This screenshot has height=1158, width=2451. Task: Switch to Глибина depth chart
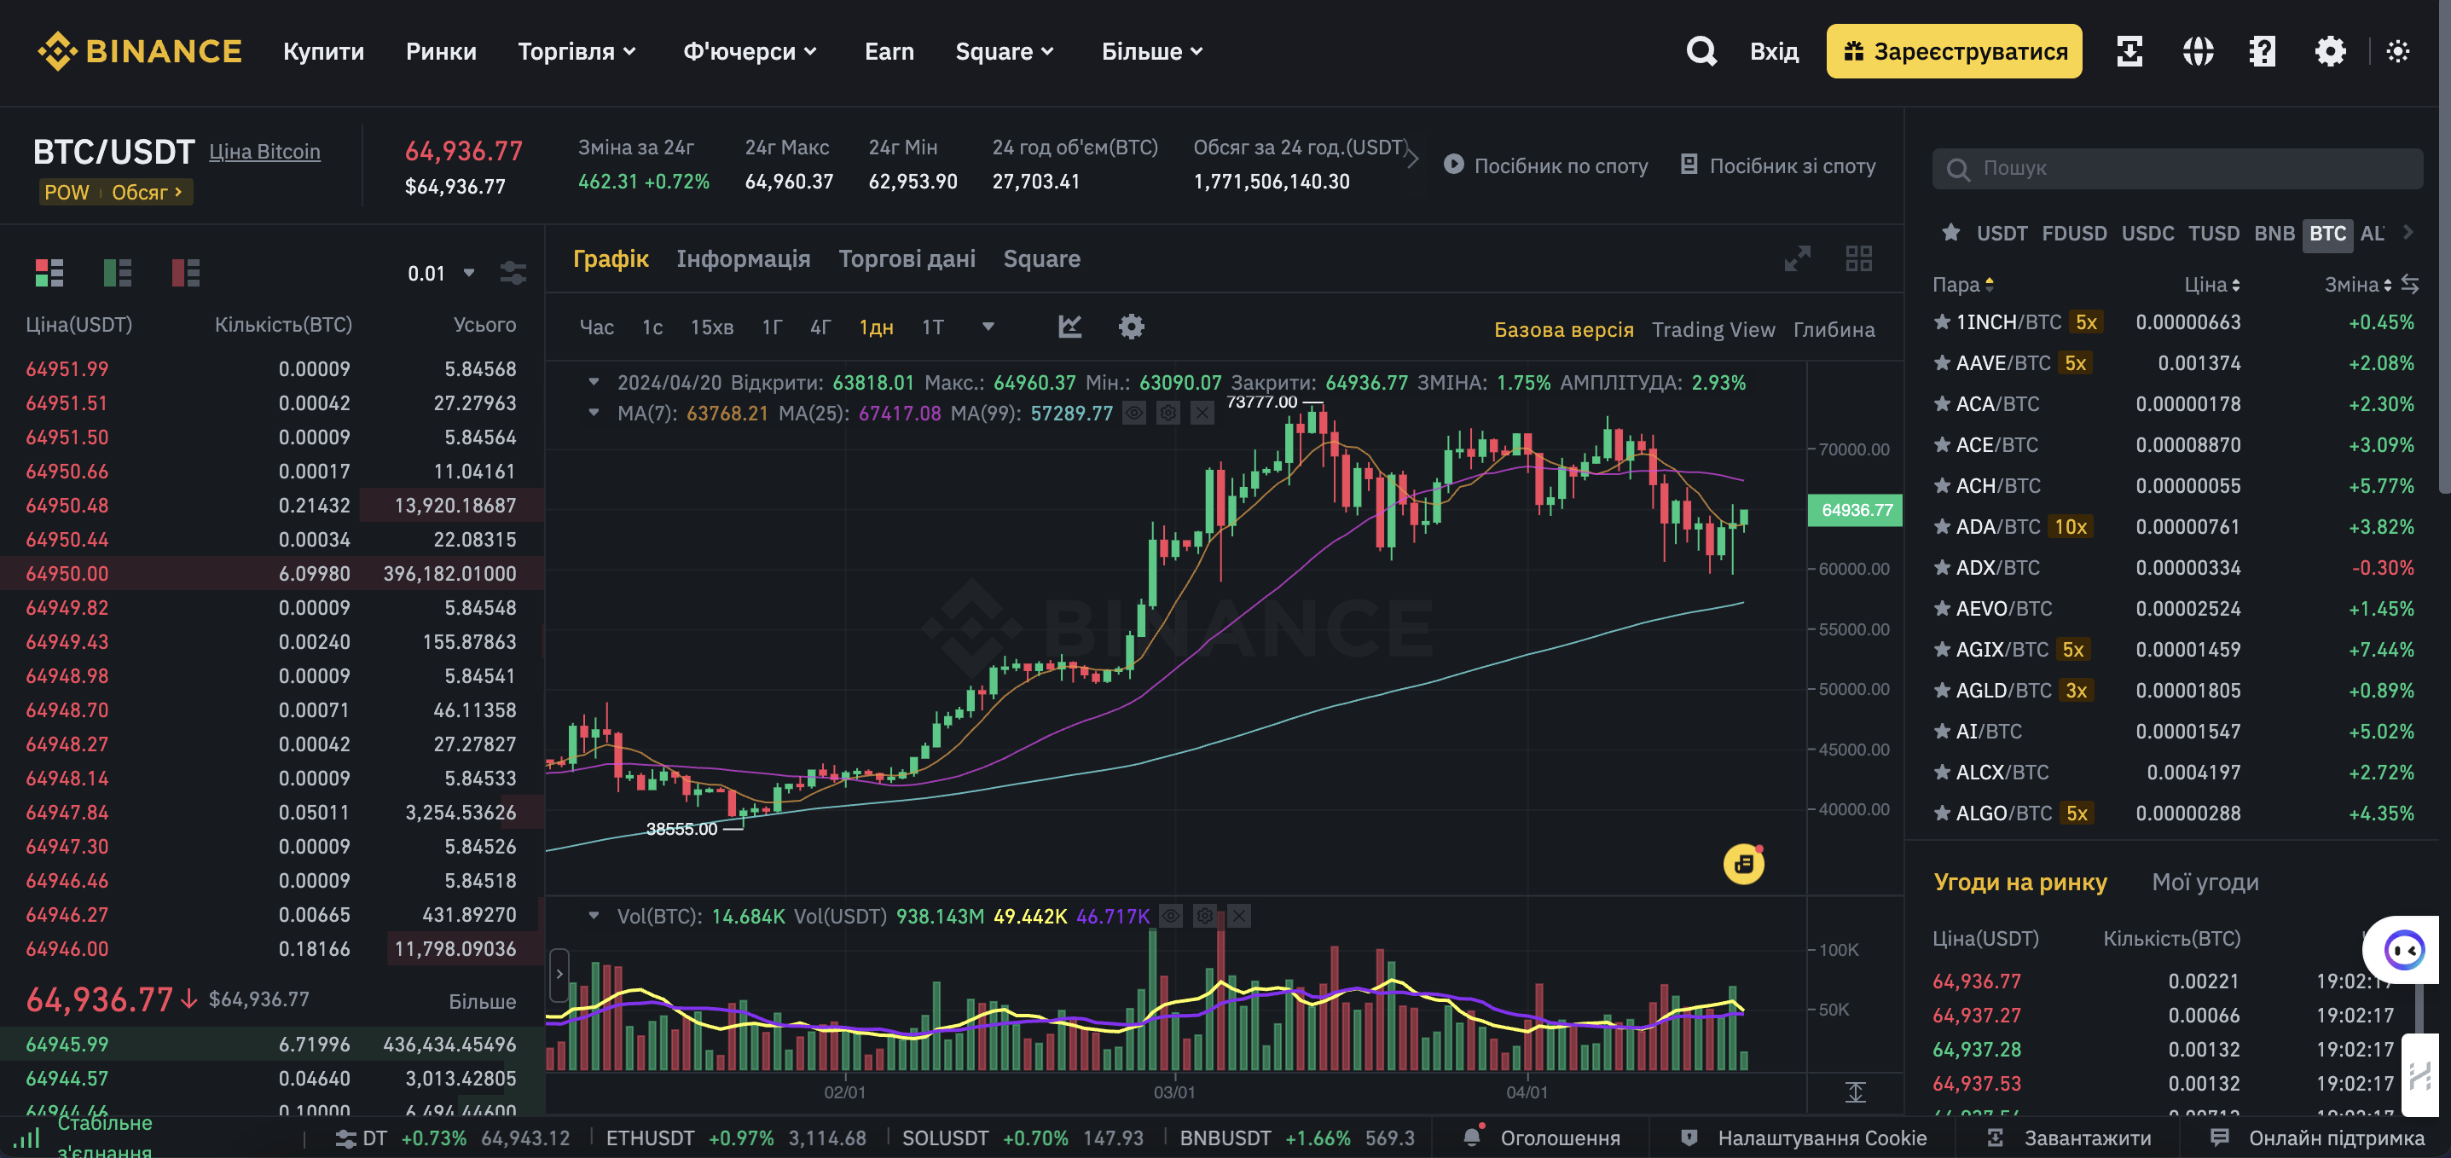(x=1834, y=329)
